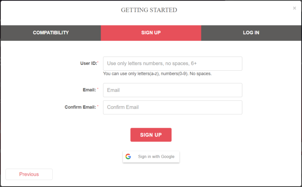Submit with the red Sign Up button
Viewport: 302px width, 187px height.
[x=151, y=135]
